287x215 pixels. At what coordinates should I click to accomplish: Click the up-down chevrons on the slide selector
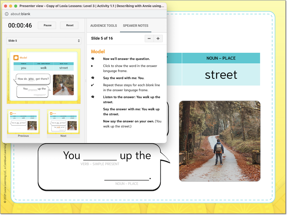pos(79,41)
